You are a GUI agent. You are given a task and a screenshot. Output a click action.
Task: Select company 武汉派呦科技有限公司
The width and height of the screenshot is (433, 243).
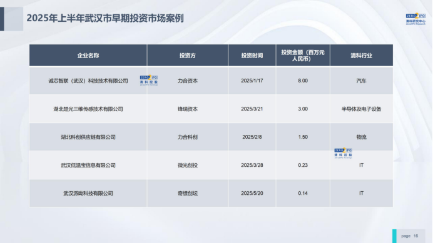pyautogui.click(x=88, y=194)
